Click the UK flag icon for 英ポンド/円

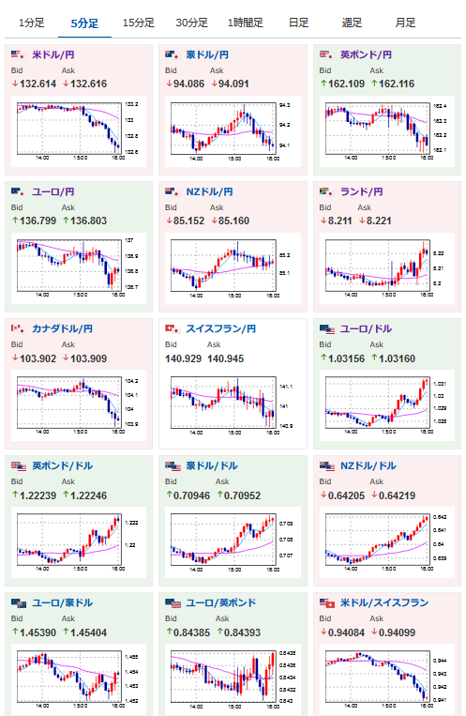[326, 54]
